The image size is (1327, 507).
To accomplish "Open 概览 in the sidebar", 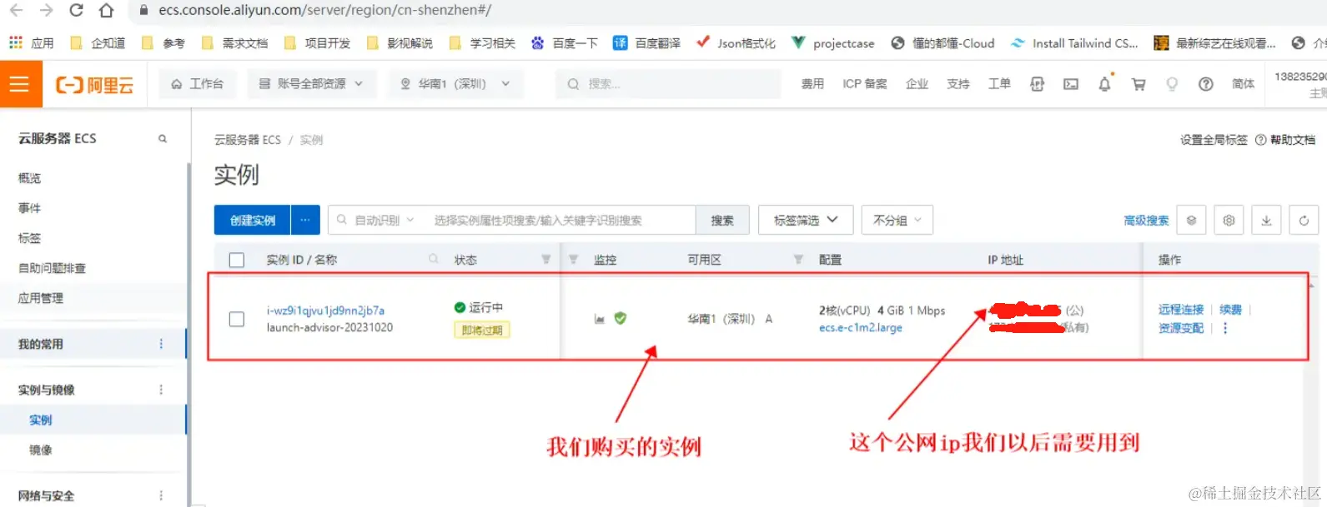I will [x=30, y=178].
